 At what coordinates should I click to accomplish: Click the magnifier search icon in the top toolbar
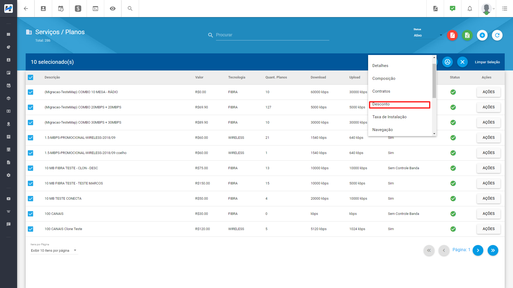130,9
